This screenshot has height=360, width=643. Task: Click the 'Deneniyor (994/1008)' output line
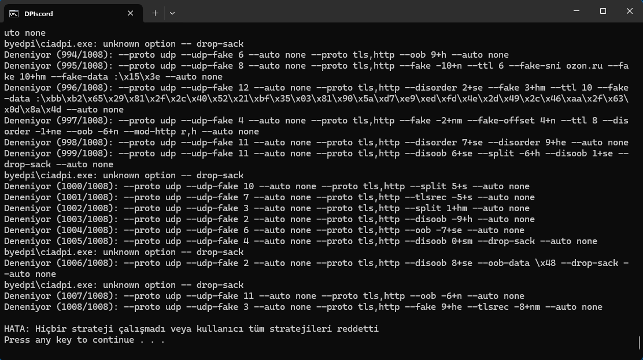[256, 54]
